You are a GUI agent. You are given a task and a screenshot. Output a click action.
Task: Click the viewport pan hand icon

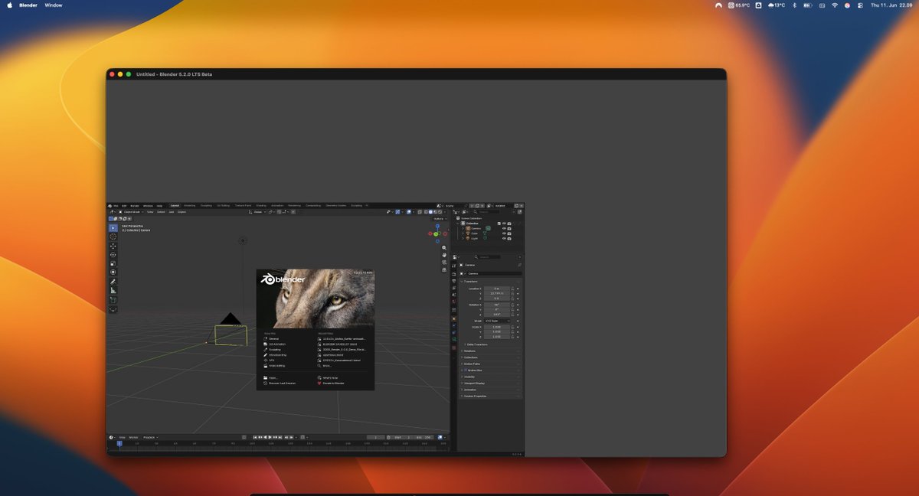(x=444, y=255)
